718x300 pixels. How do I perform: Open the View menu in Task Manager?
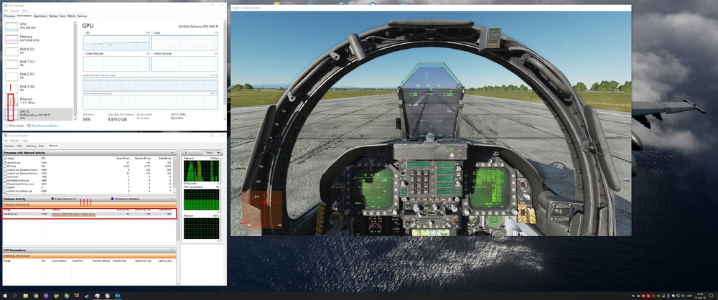tap(24, 11)
